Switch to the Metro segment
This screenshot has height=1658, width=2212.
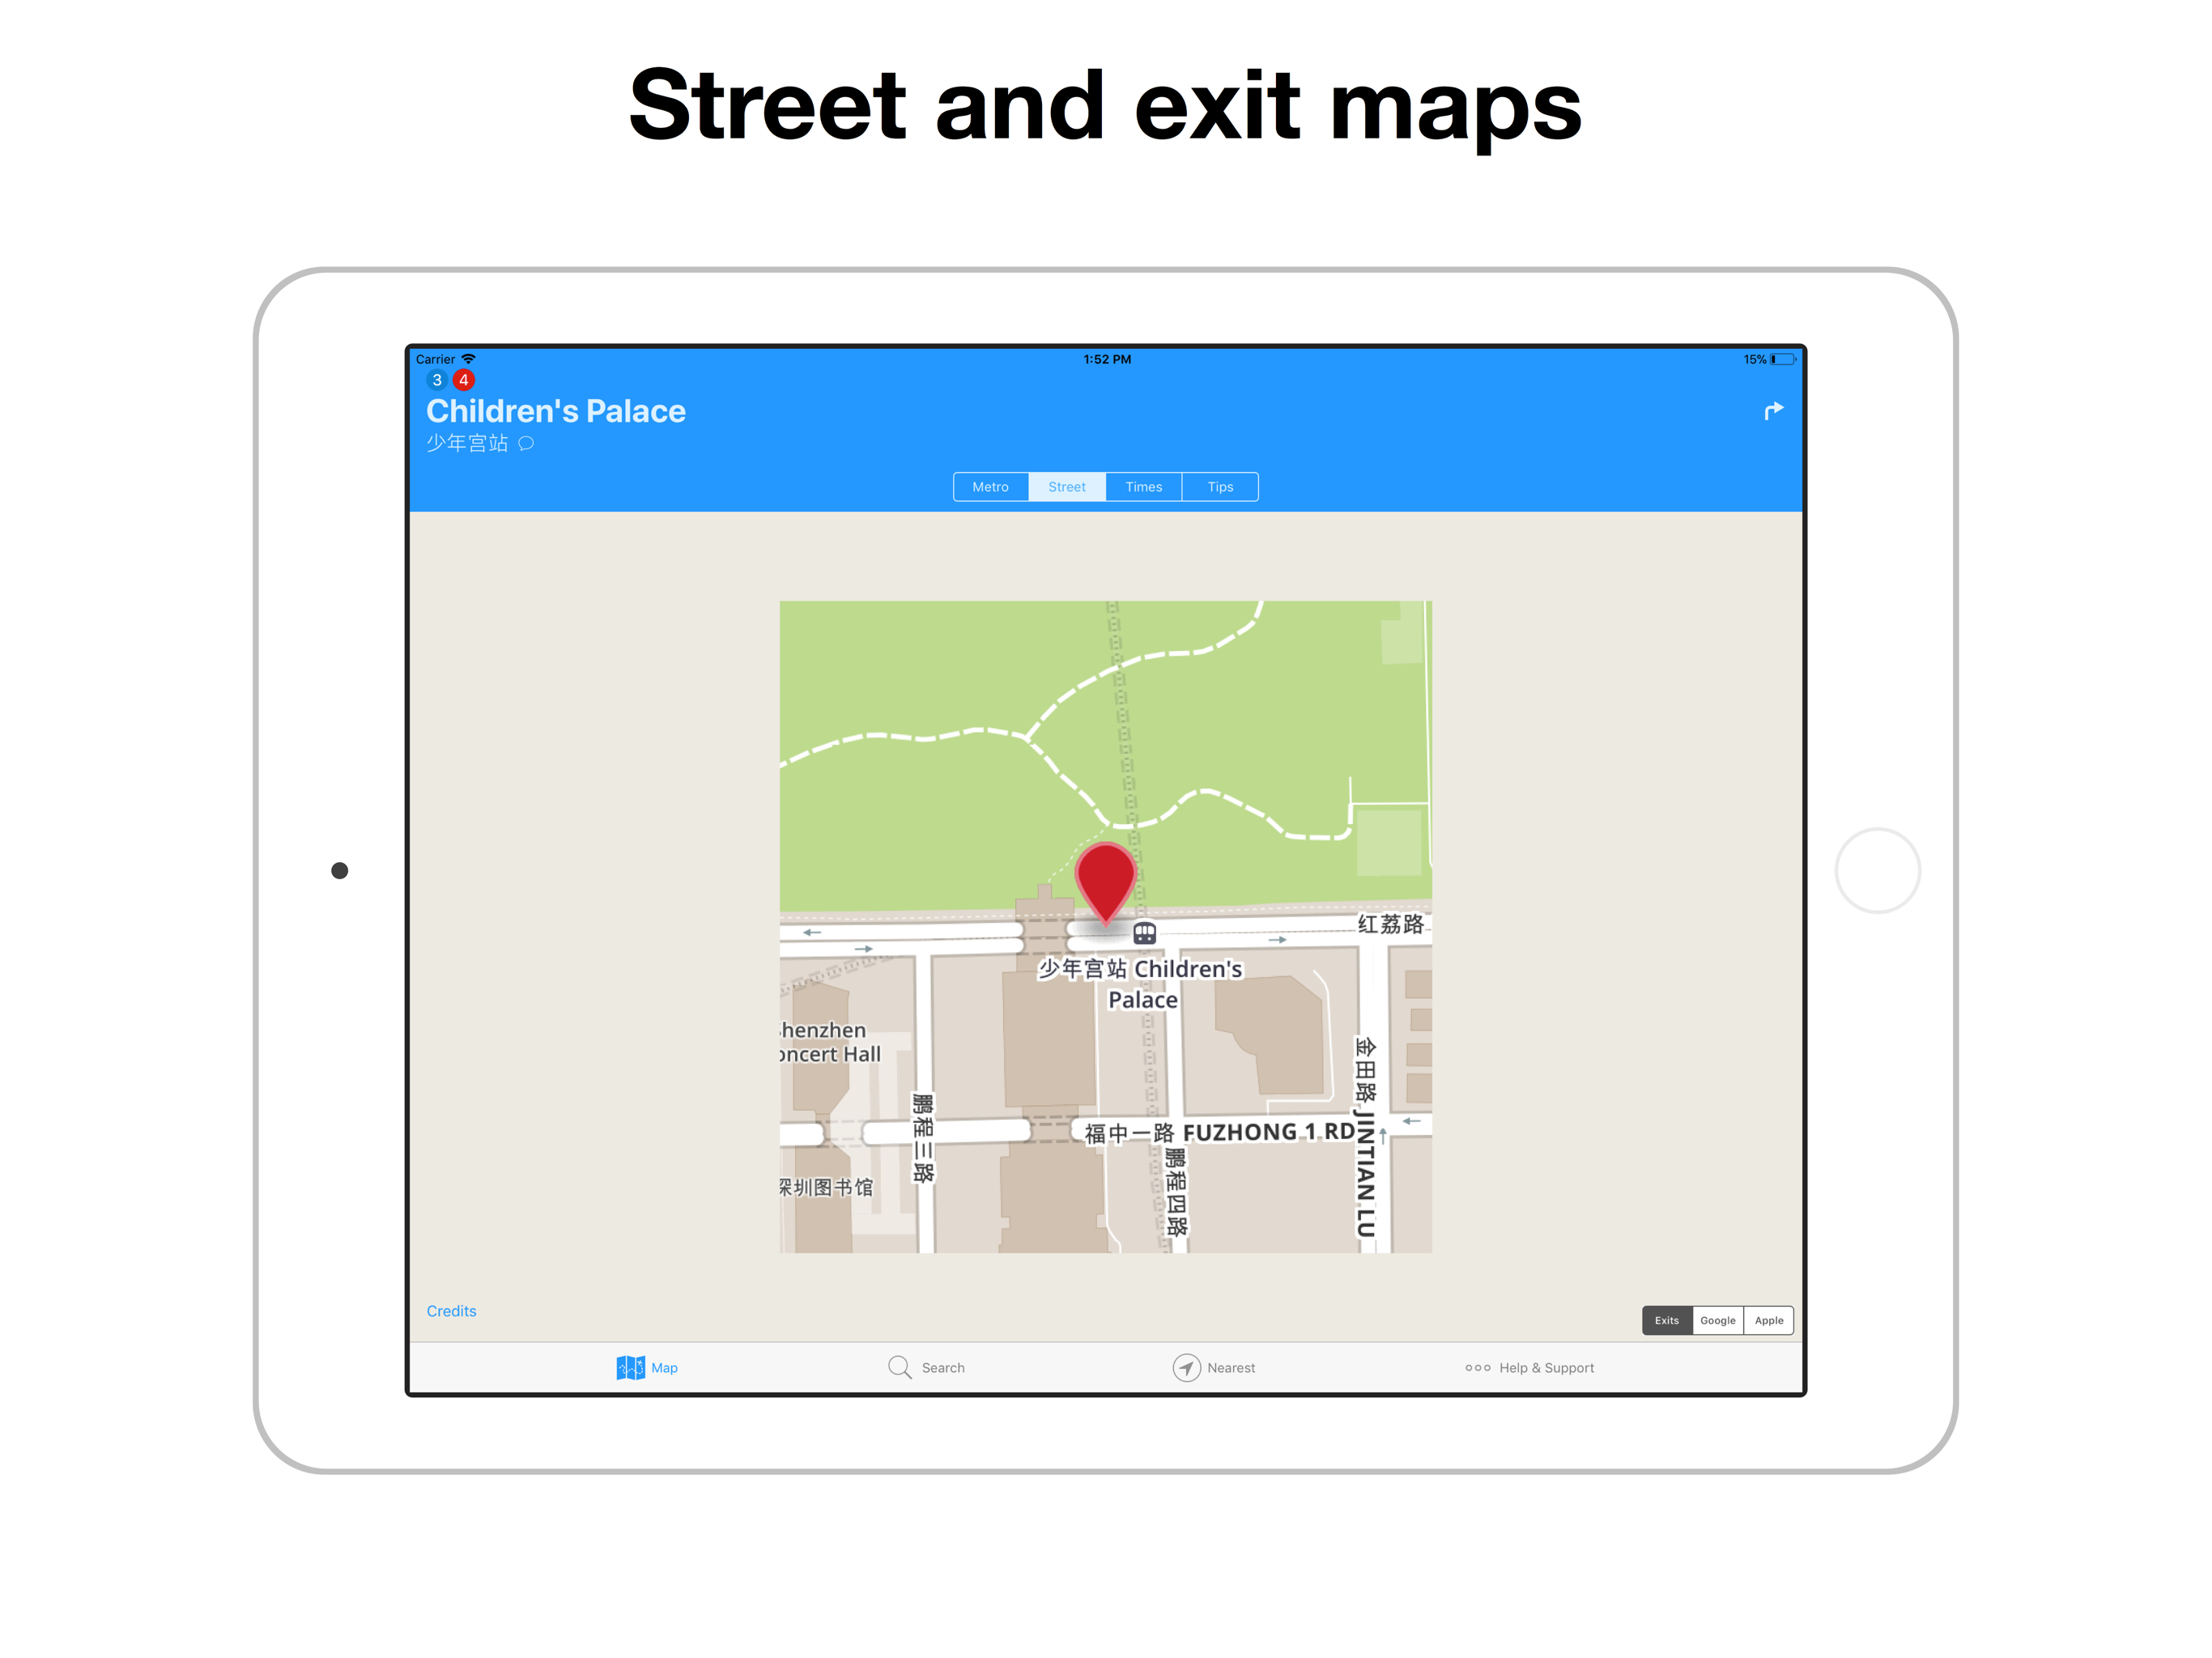click(x=990, y=487)
